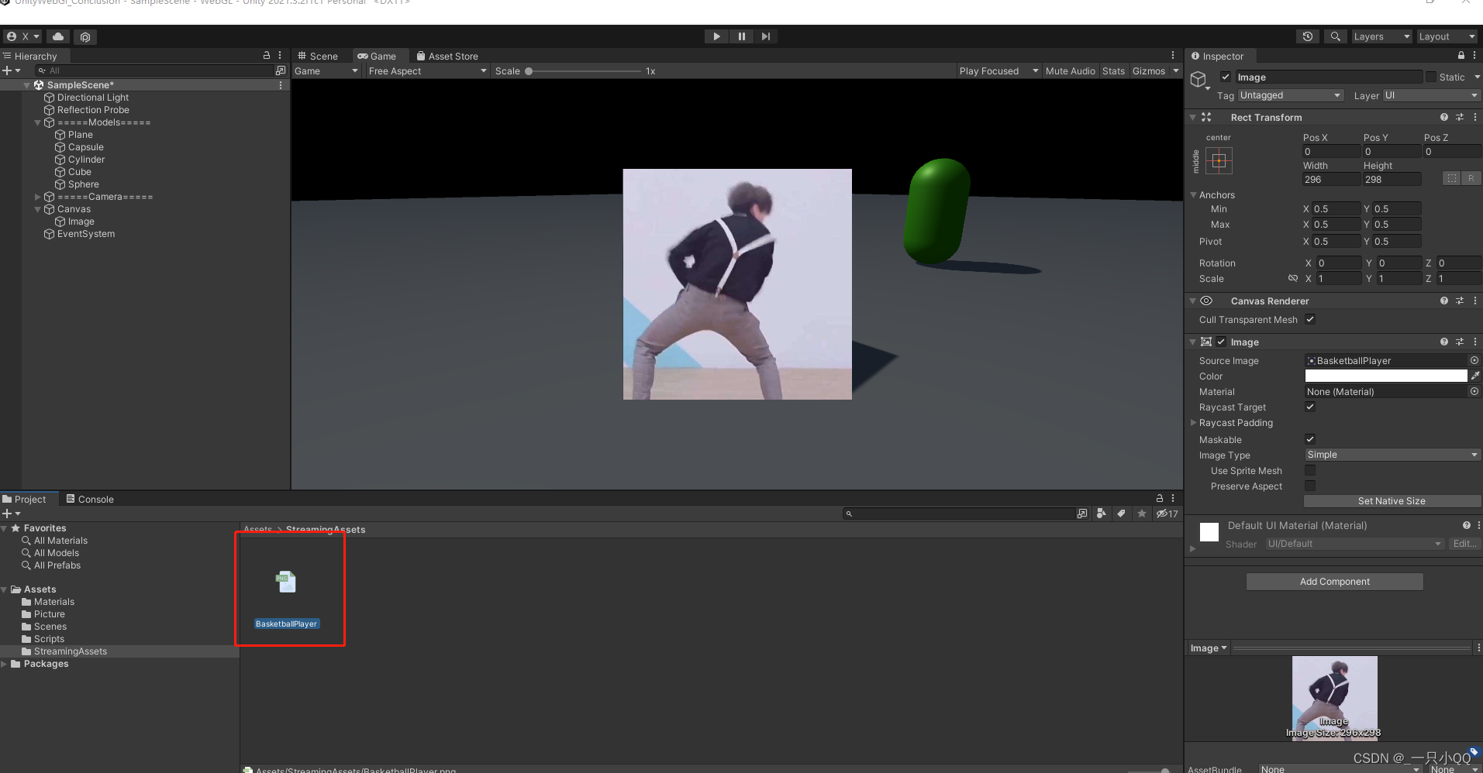
Task: Click the favorites star icon in Project
Action: tap(1142, 514)
